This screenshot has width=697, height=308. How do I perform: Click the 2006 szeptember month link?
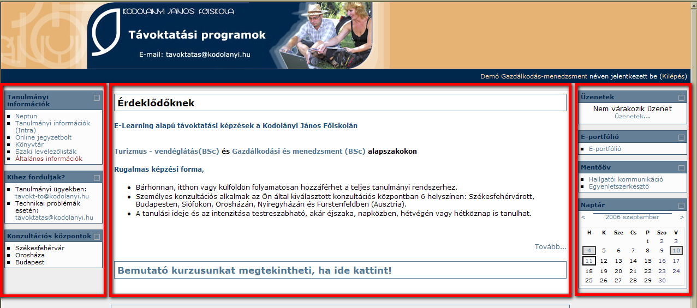click(632, 217)
